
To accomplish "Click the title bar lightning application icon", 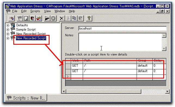I will (x=8, y=6).
